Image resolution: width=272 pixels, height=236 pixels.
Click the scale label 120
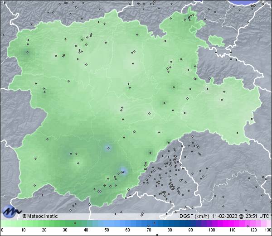coord(253,230)
